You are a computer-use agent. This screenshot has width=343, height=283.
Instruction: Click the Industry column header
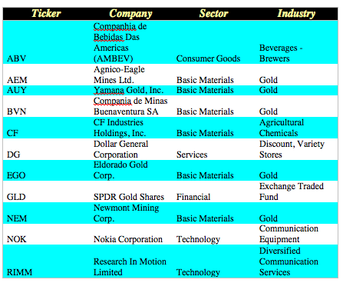296,14
